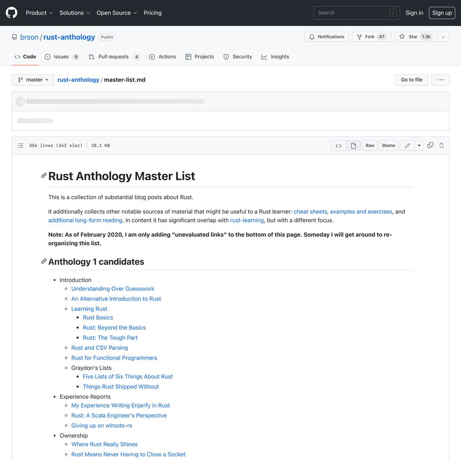The image size is (461, 461).
Task: Click the anchor link icon beside Rust Anthology Master List
Action: click(x=44, y=176)
